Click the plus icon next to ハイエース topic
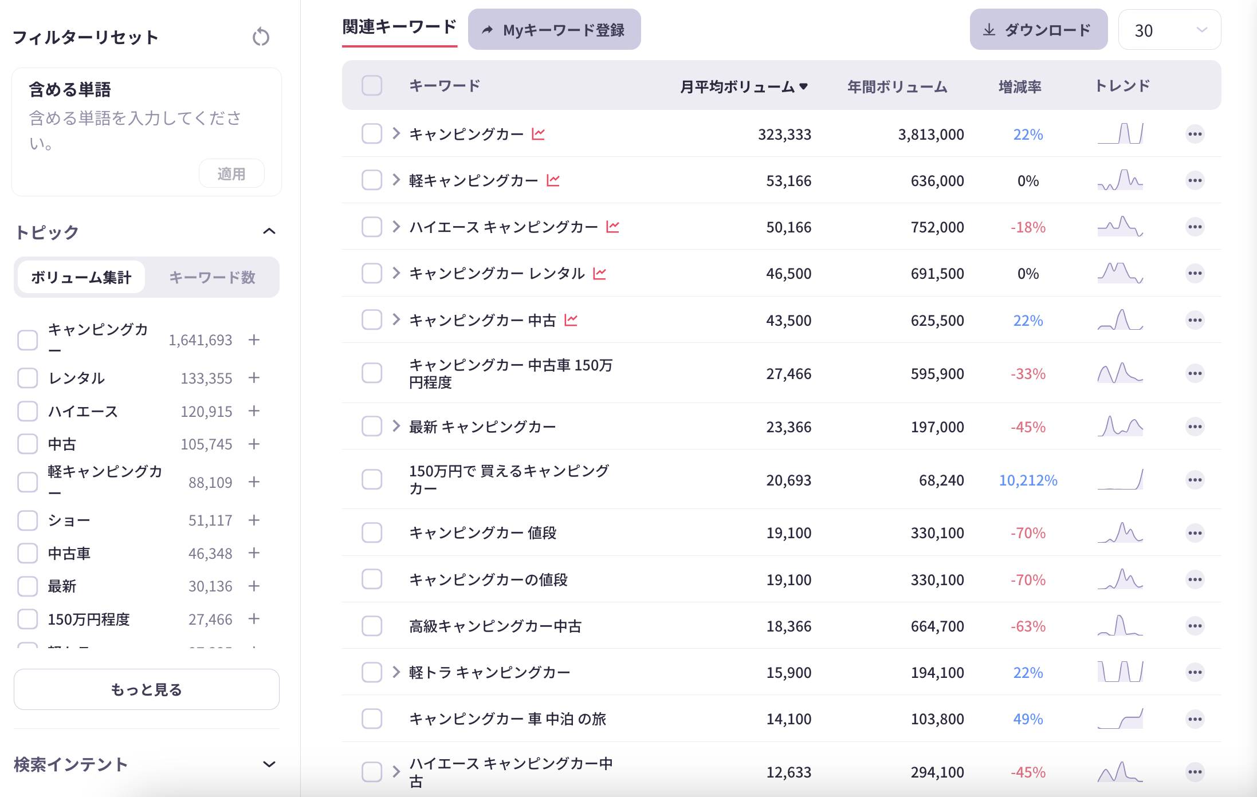 [x=254, y=411]
